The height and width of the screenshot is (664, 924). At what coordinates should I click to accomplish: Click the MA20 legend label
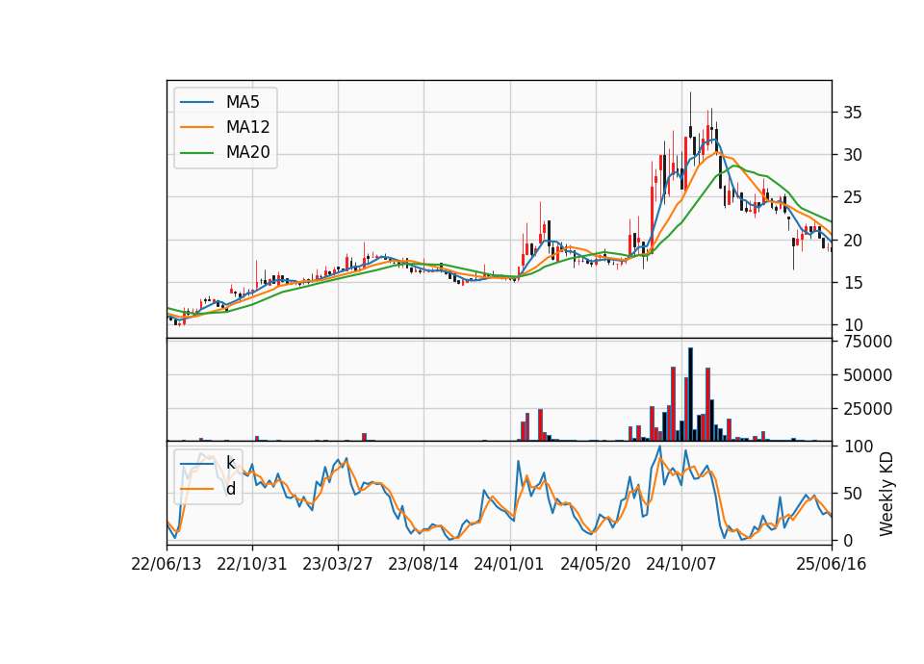point(247,152)
